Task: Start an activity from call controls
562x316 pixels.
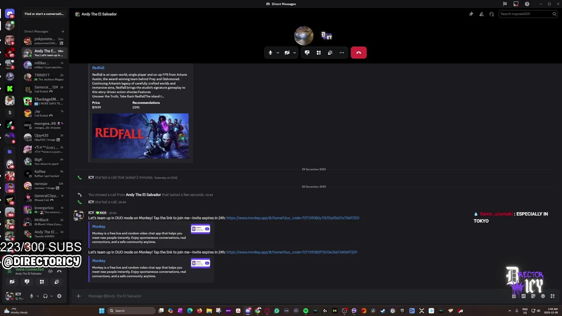Action: point(319,53)
